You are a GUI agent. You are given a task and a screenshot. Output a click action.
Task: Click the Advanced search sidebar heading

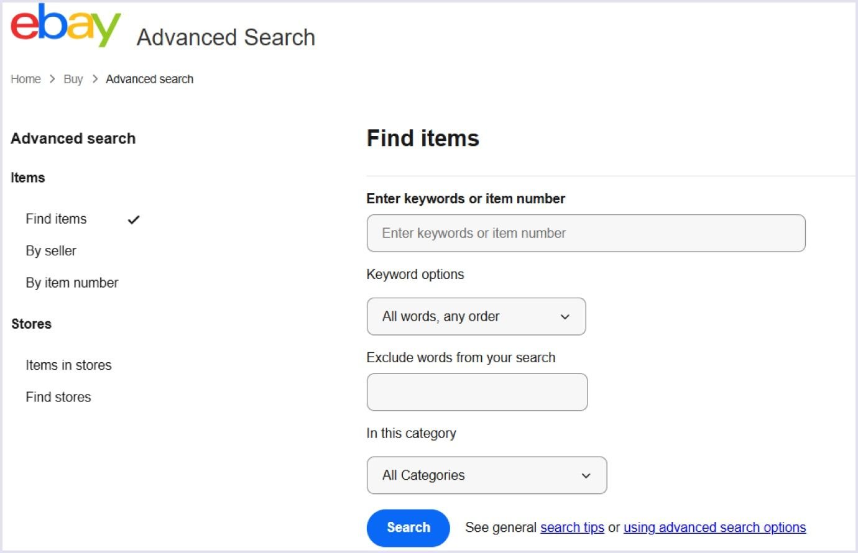pos(73,139)
